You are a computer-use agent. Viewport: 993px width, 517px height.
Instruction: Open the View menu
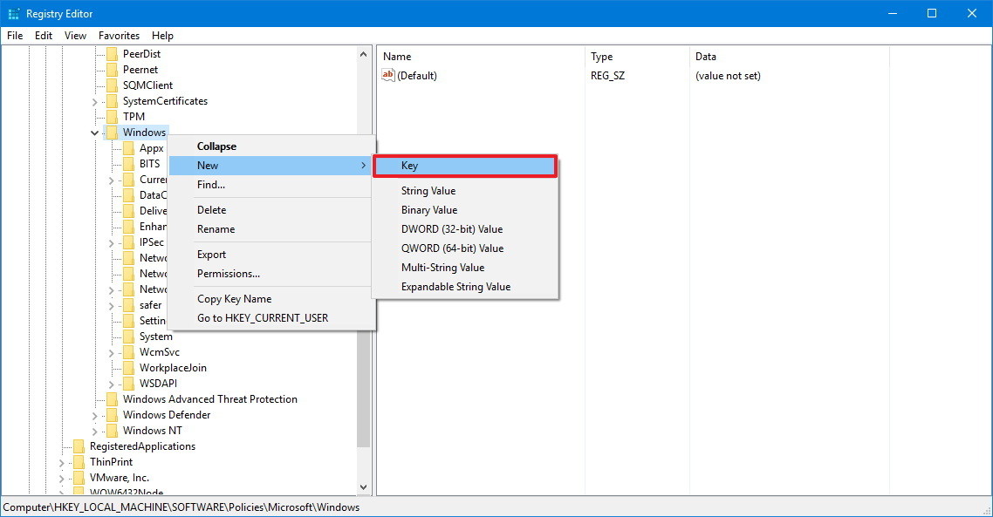[75, 36]
